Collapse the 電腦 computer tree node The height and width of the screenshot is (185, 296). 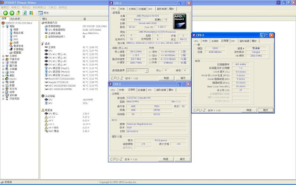click(3, 27)
